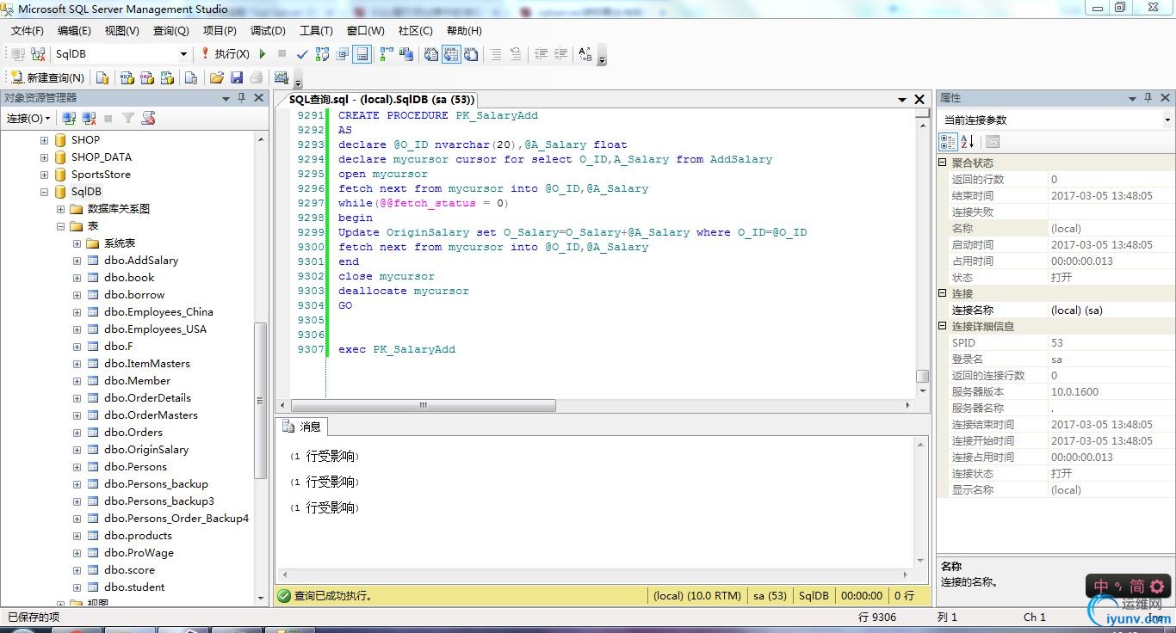This screenshot has height=633, width=1176.
Task: Click the Parse query checkmark icon
Action: point(302,53)
